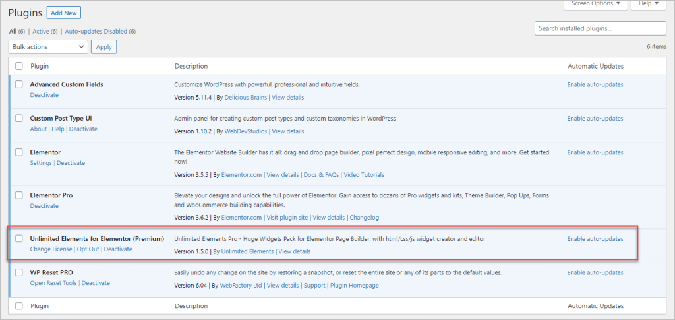Tick the Advanced Custom Fields checkbox
The height and width of the screenshot is (320, 675).
(x=19, y=84)
